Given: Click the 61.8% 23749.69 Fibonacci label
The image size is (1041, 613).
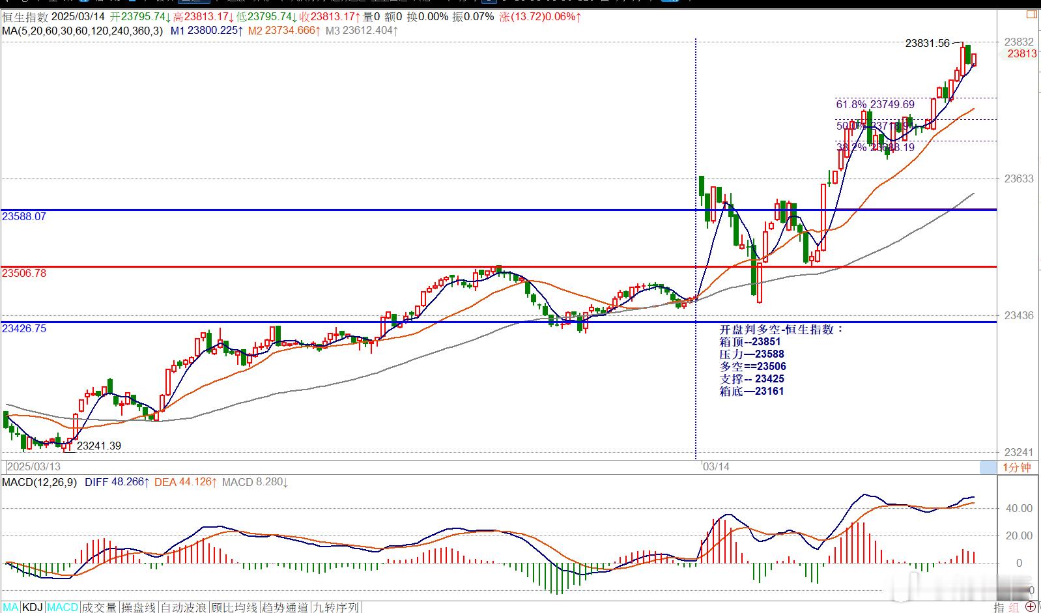Looking at the screenshot, I should click(x=875, y=104).
